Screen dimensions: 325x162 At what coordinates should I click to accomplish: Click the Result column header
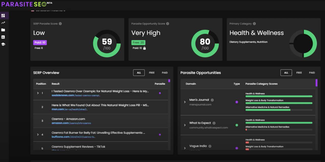(56, 84)
